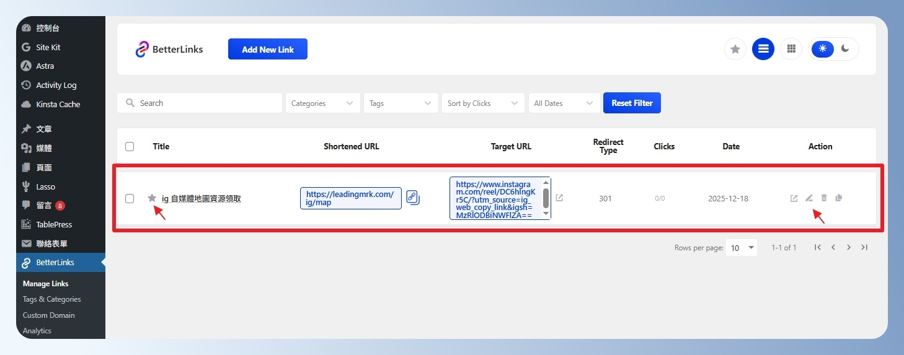Click the Add New Link button
The height and width of the screenshot is (355, 904).
[267, 50]
